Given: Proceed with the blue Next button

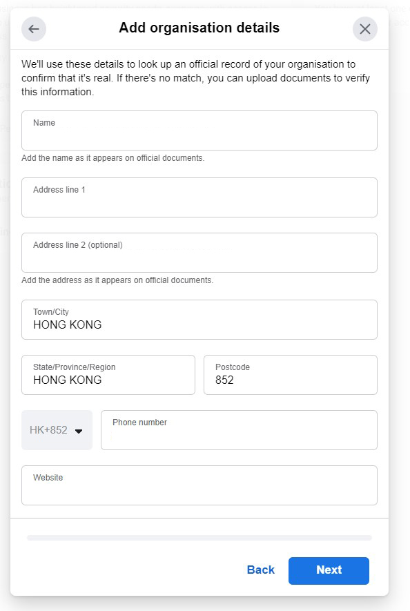Looking at the screenshot, I should [x=329, y=571].
